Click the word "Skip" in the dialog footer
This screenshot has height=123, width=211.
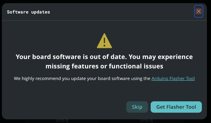137,107
